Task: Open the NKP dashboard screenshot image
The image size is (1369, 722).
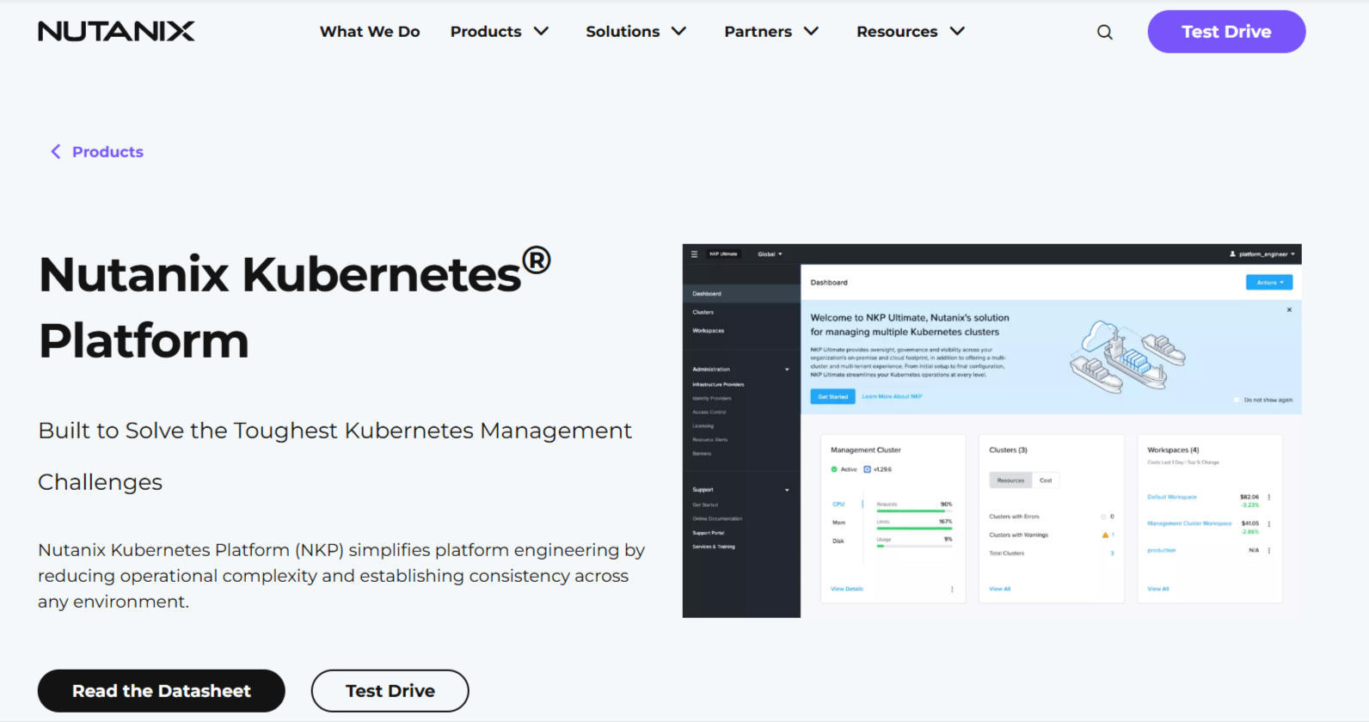Action: coord(991,431)
